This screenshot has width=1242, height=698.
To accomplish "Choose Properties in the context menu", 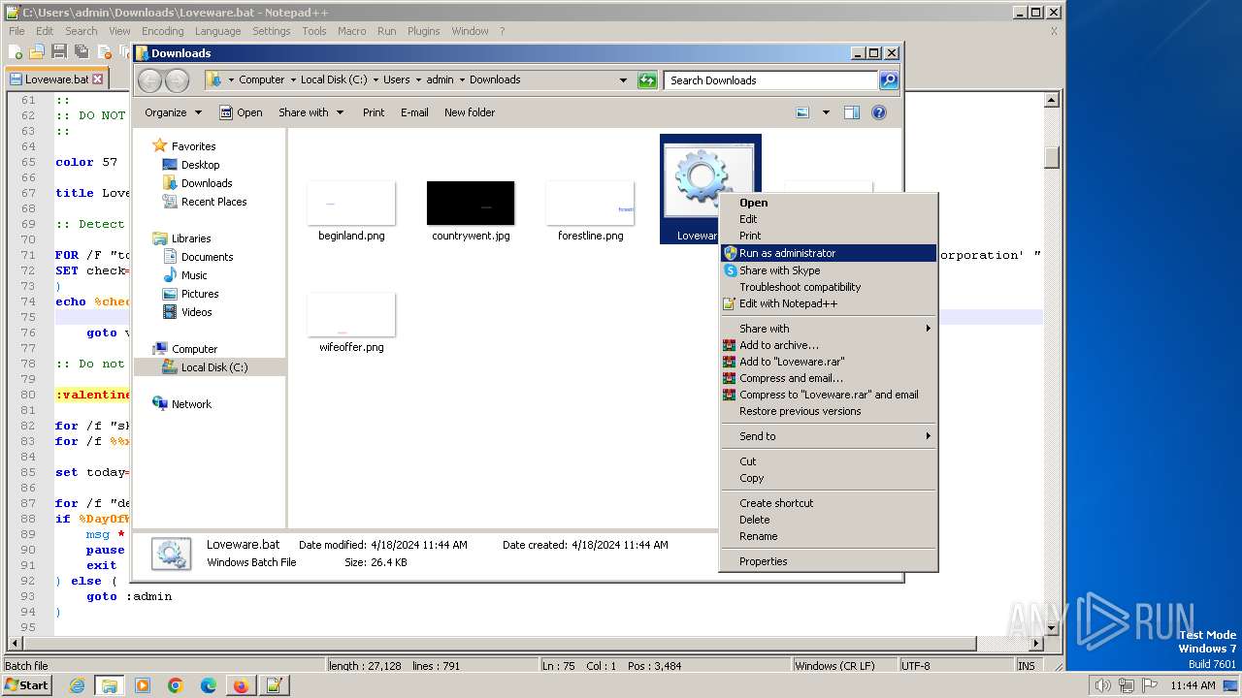I will pos(829,561).
